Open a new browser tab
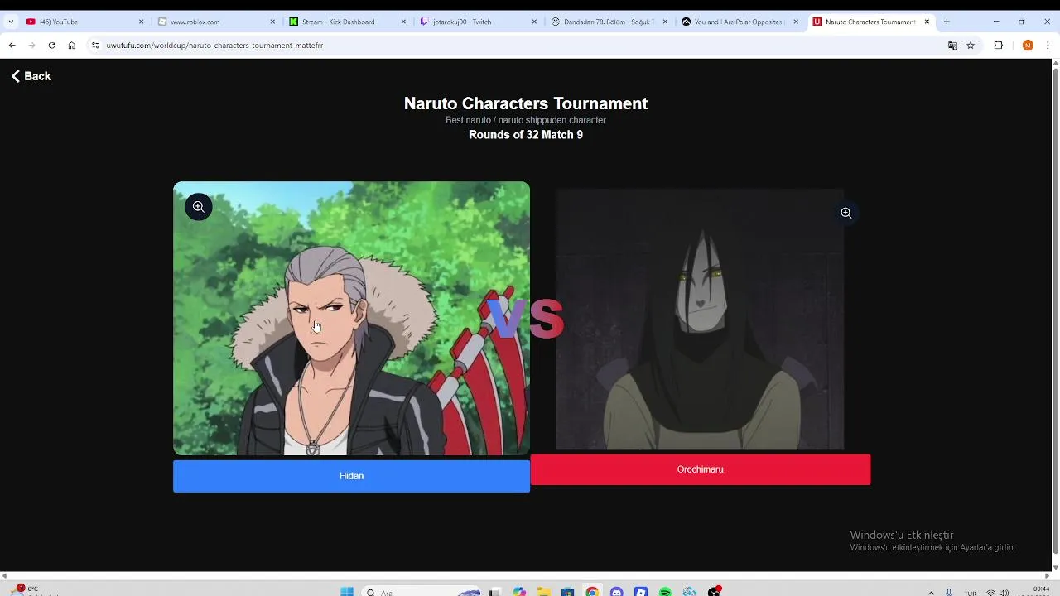1060x596 pixels. coord(947,22)
